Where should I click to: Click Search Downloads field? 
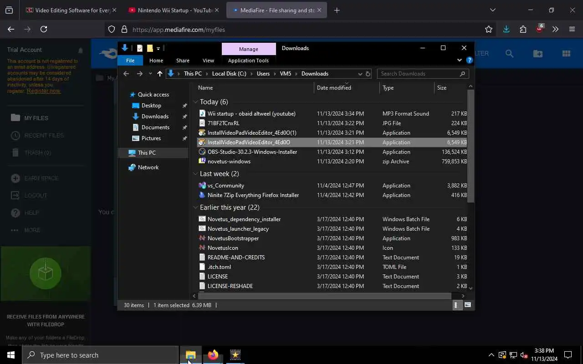coord(422,74)
